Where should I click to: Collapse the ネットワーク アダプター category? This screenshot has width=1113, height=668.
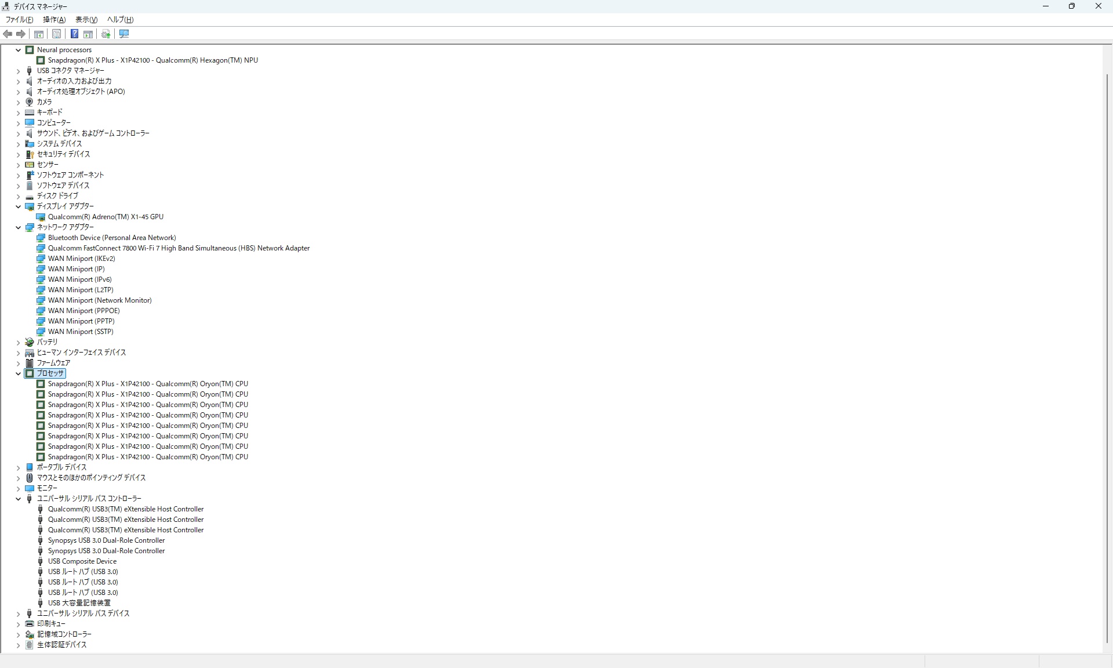coord(18,228)
